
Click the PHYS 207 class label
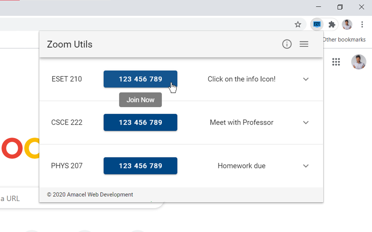click(67, 166)
